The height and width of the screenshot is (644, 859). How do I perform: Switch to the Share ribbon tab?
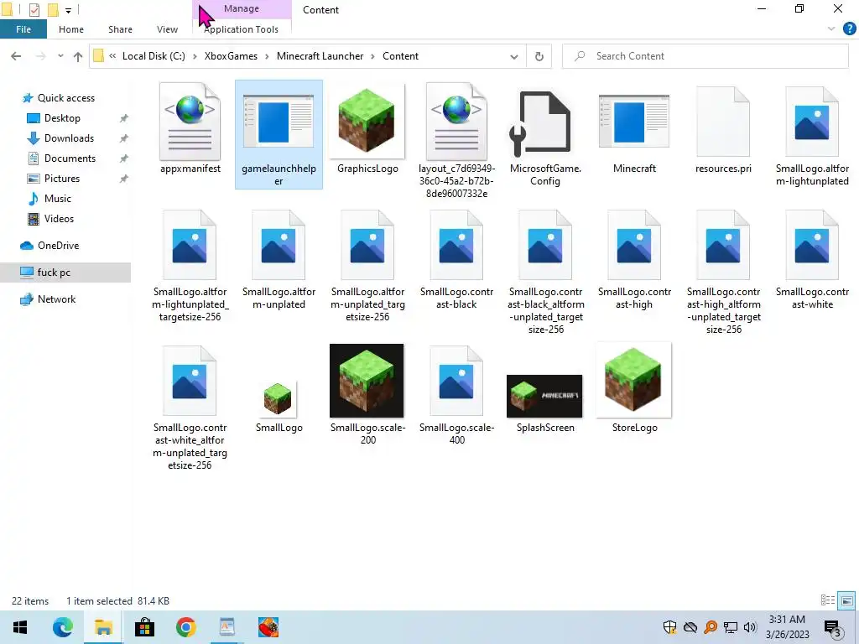click(x=120, y=29)
